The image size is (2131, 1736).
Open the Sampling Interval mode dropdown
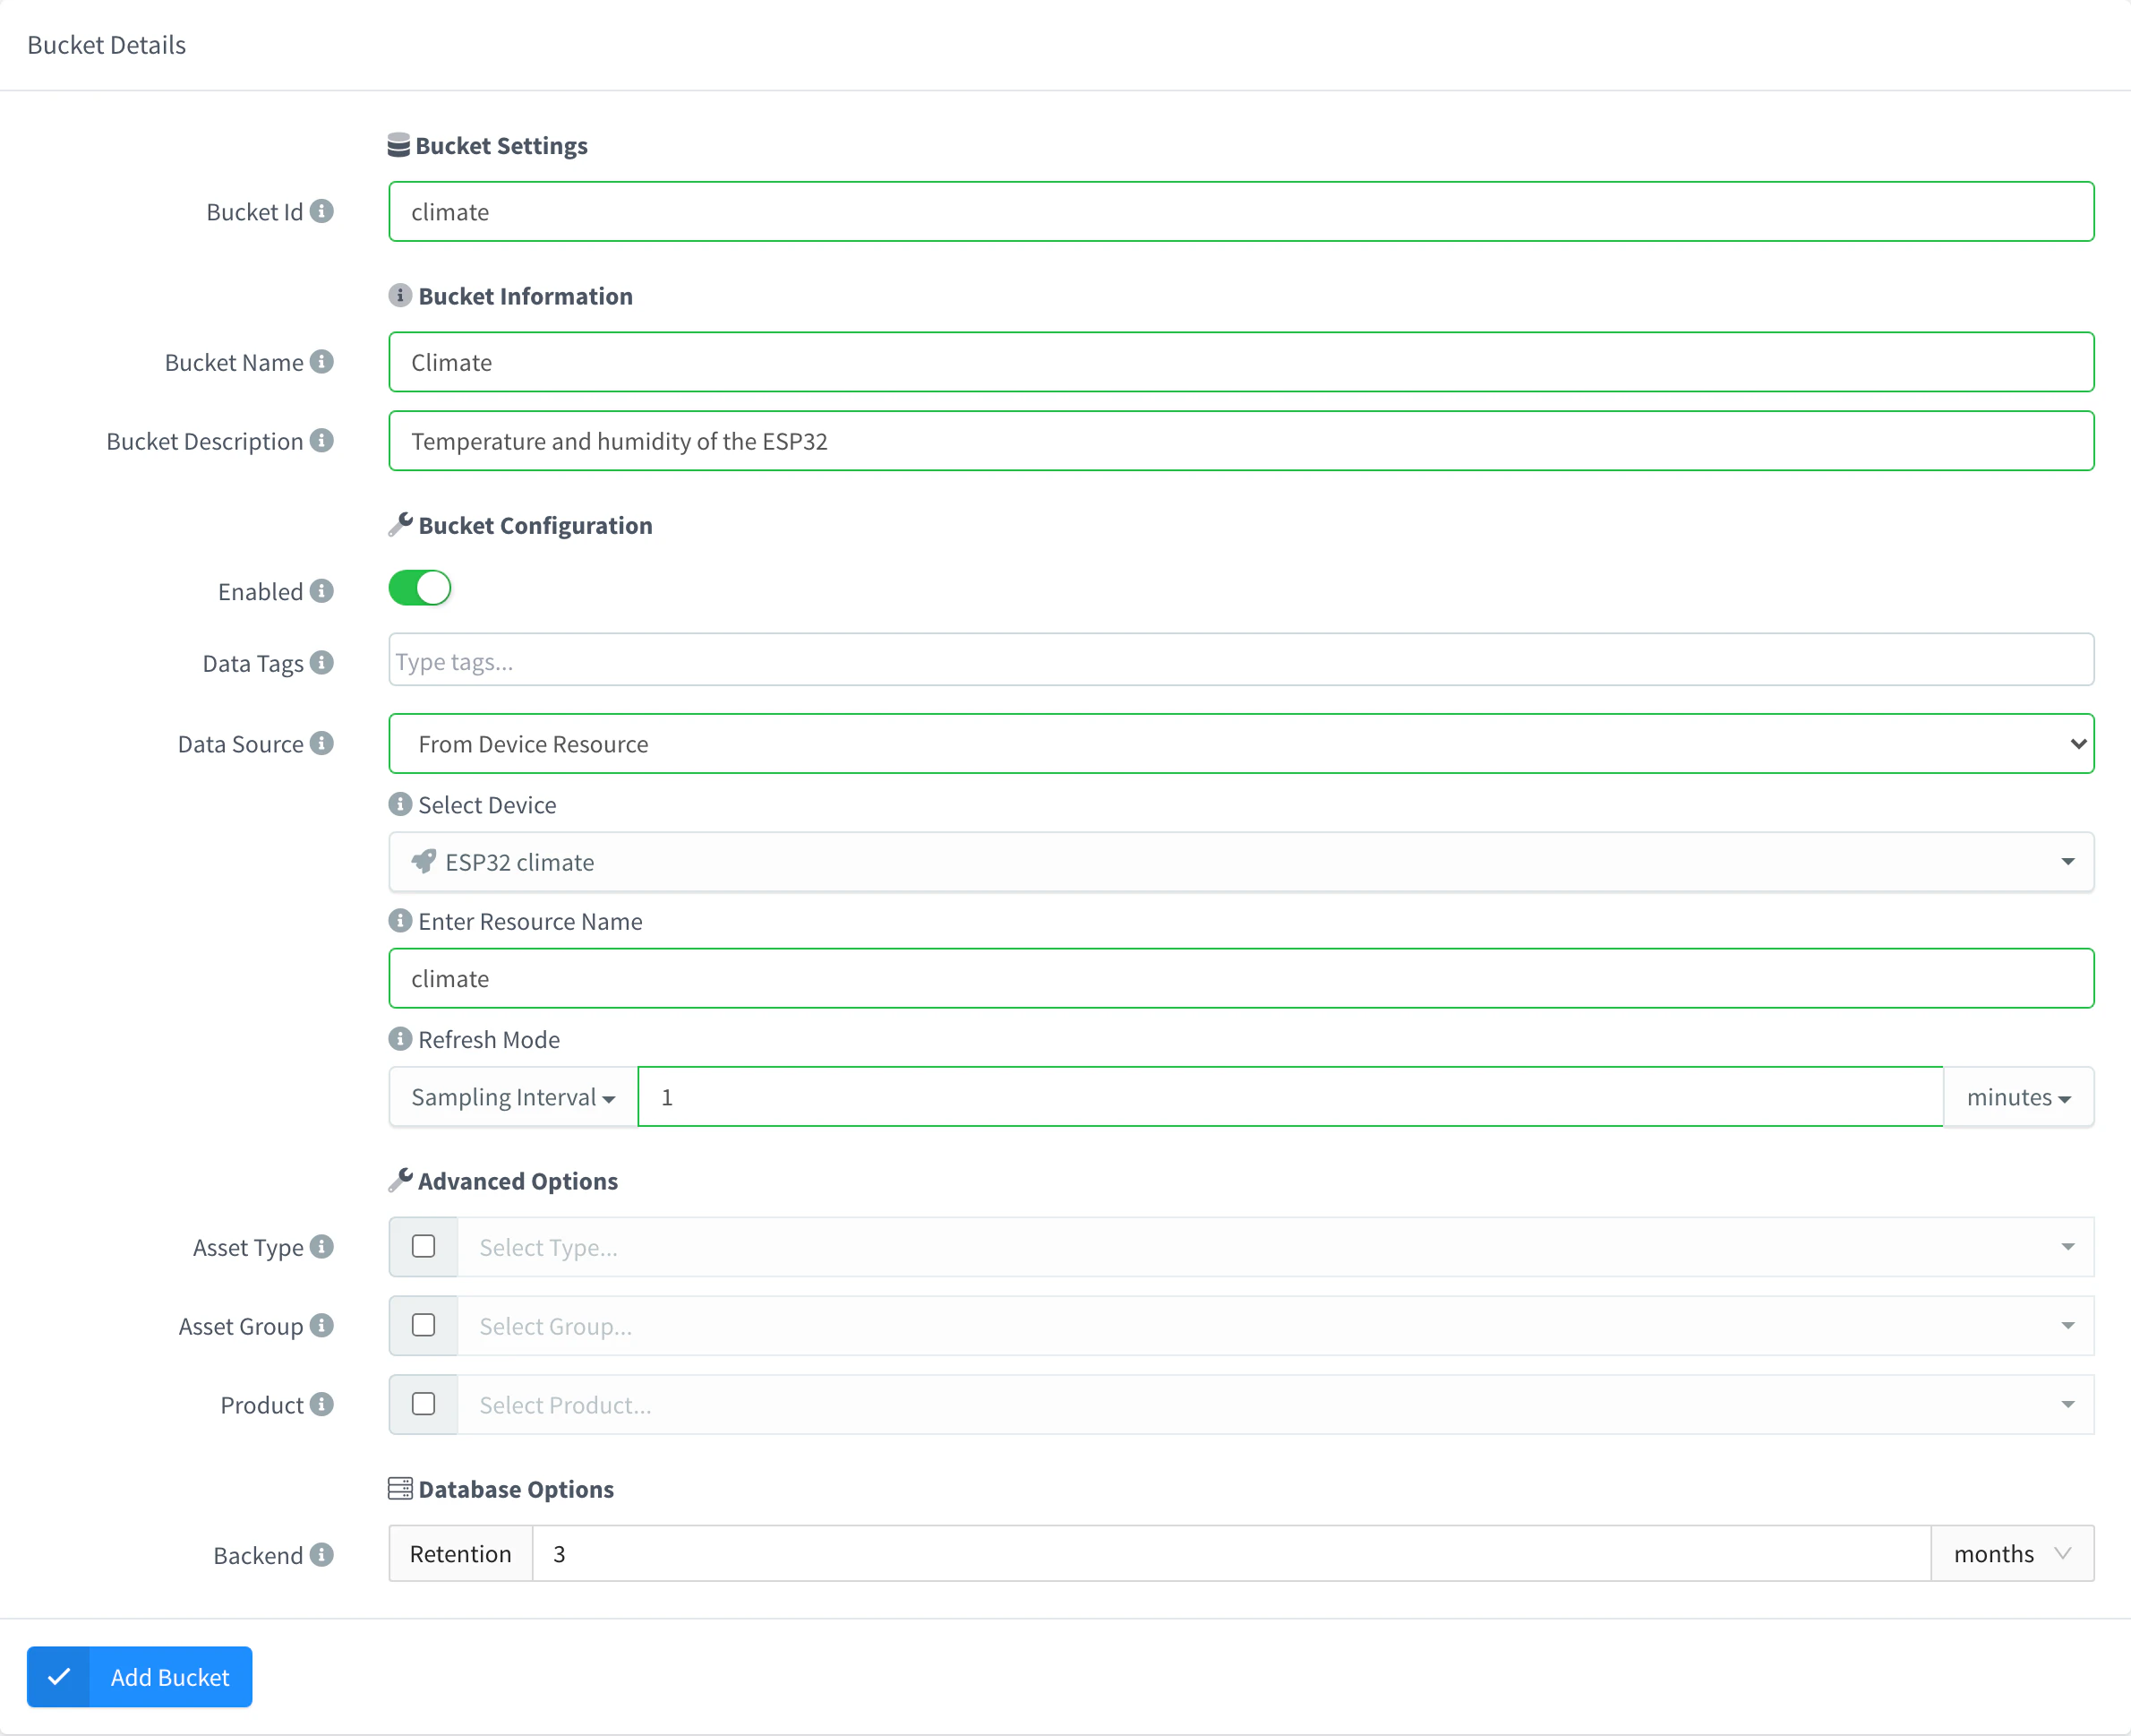513,1097
